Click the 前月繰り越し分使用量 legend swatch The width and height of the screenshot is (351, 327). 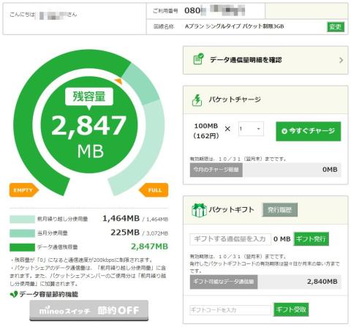(22, 219)
